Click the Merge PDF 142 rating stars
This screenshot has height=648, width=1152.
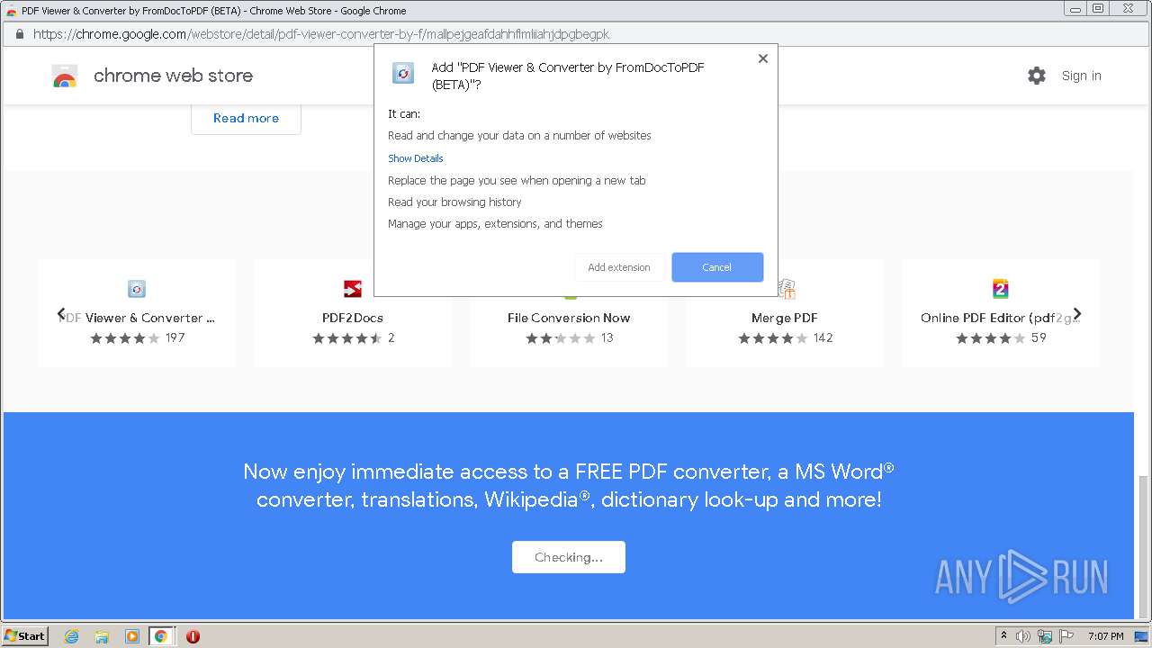(x=773, y=338)
